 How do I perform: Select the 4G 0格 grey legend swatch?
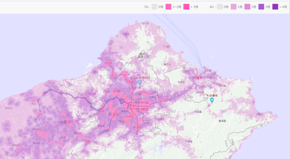(x=220, y=7)
